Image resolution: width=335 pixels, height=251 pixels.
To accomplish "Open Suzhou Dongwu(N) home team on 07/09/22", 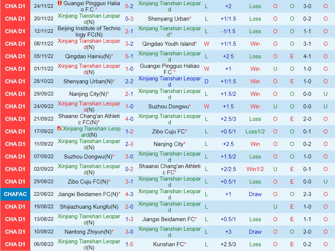I will tap(89, 157).
